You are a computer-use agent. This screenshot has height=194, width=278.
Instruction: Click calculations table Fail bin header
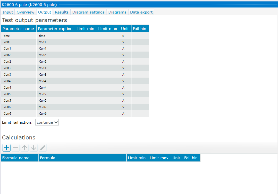[x=192, y=158]
